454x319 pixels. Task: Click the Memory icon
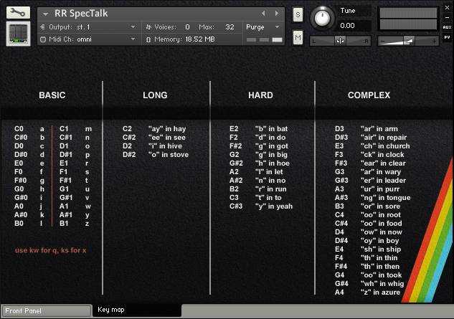coord(148,39)
